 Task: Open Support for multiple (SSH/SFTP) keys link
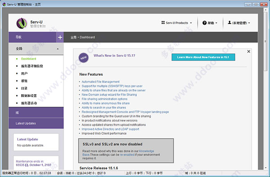pyautogui.click(x=112, y=86)
